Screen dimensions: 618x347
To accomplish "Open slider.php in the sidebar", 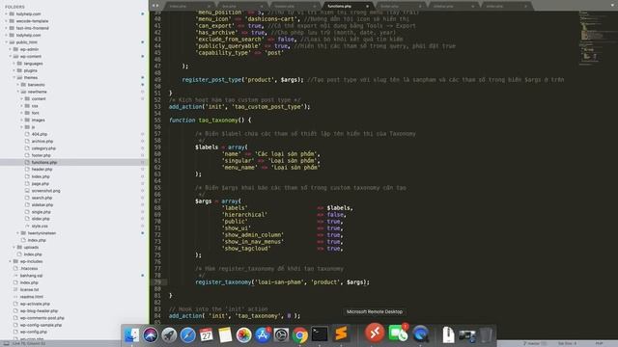I will (41, 219).
